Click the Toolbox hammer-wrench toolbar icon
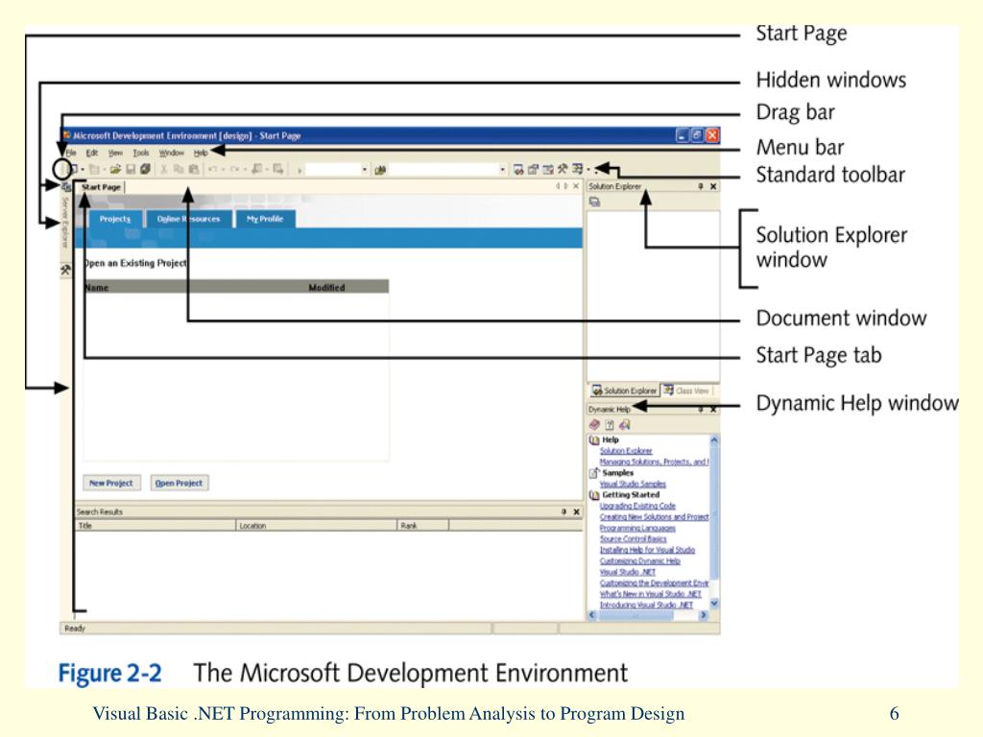The height and width of the screenshot is (737, 983). 563,169
